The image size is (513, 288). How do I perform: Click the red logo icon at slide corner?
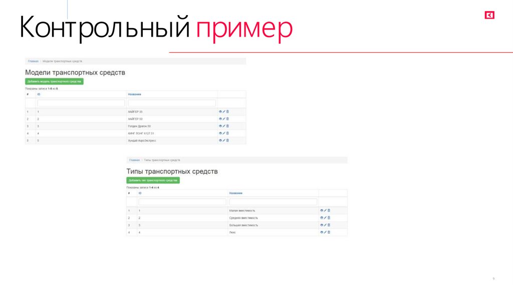click(489, 15)
